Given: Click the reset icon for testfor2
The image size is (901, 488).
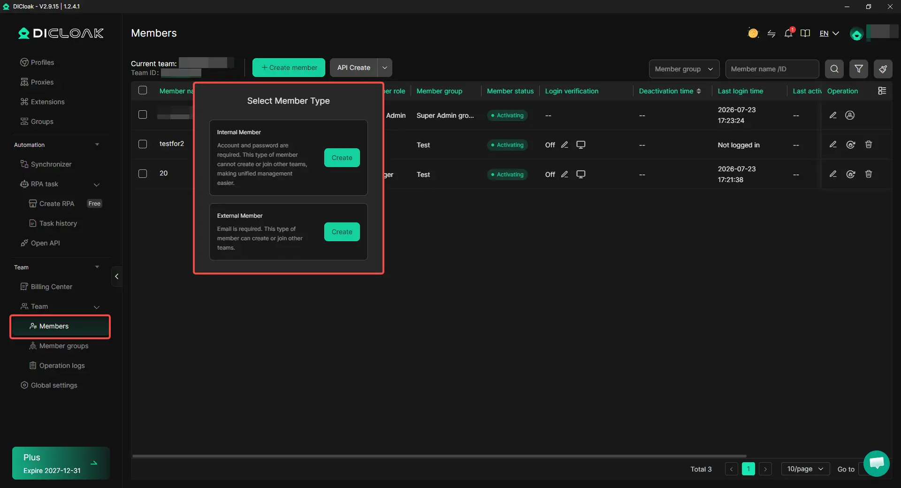Looking at the screenshot, I should click(850, 145).
